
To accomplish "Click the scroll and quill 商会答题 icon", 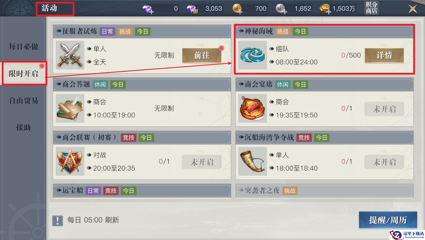I will tap(70, 108).
